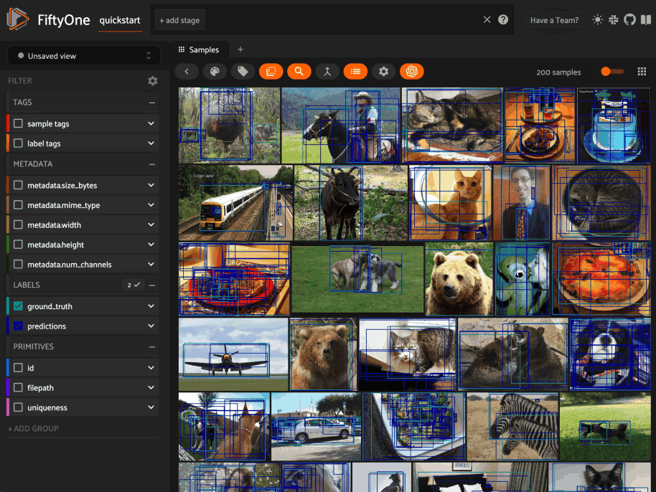Collapse the LABELS group minus icon
656x492 pixels.
[152, 285]
